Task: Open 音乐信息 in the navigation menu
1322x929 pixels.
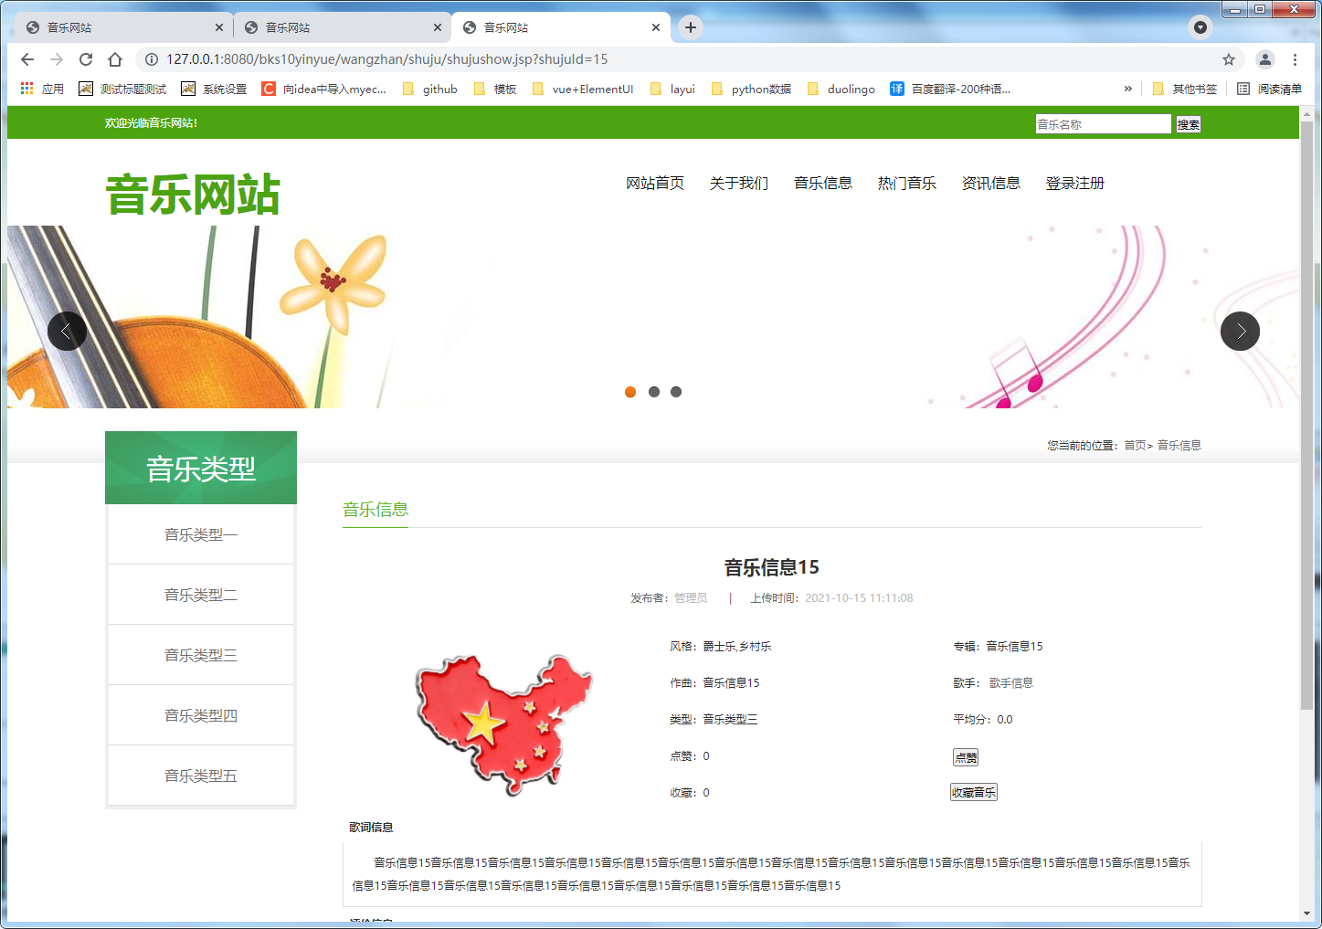Action: (823, 183)
